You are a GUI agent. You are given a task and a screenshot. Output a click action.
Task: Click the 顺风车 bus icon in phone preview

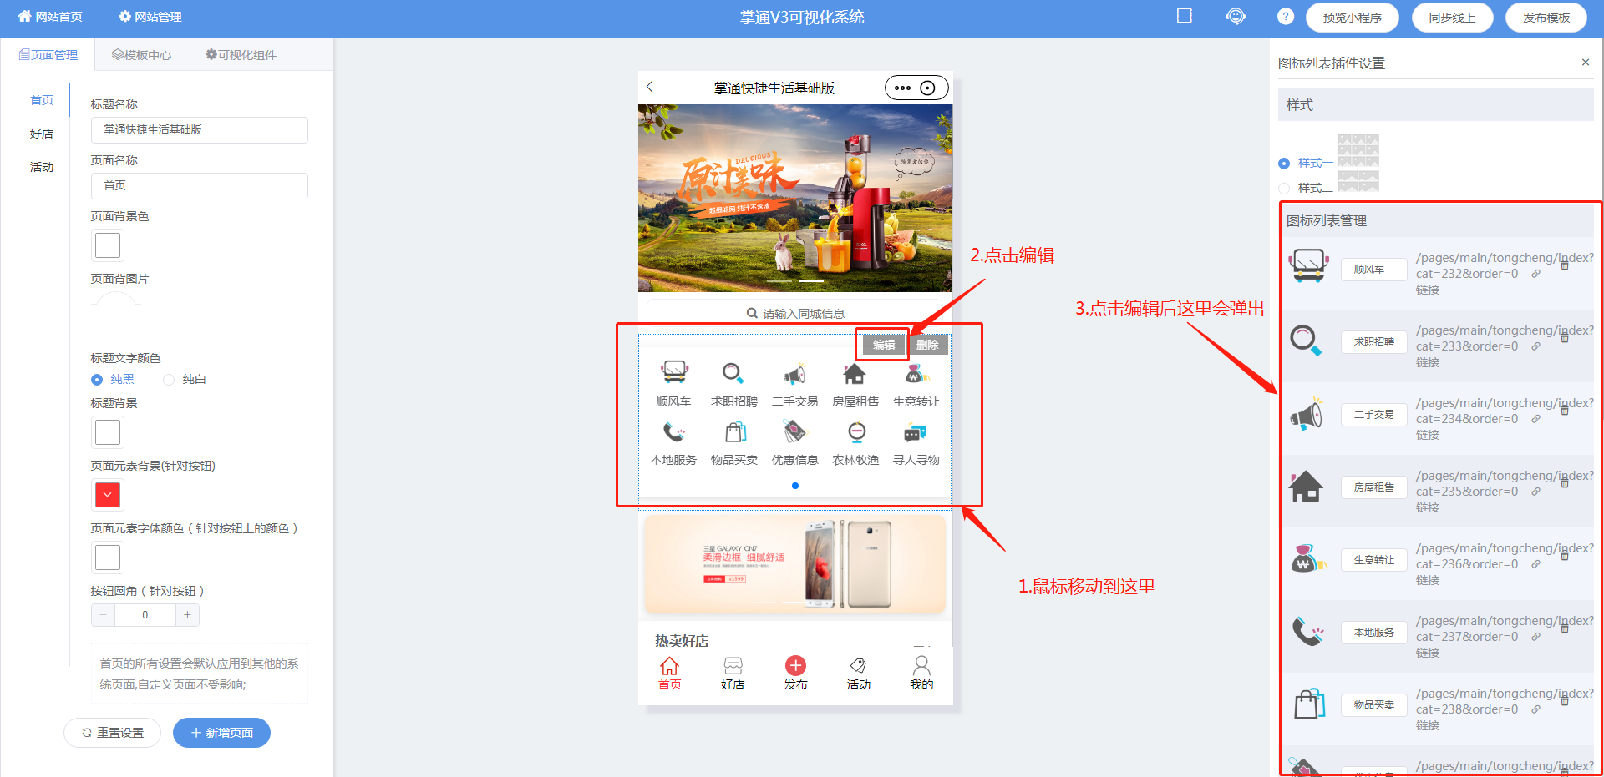click(673, 372)
